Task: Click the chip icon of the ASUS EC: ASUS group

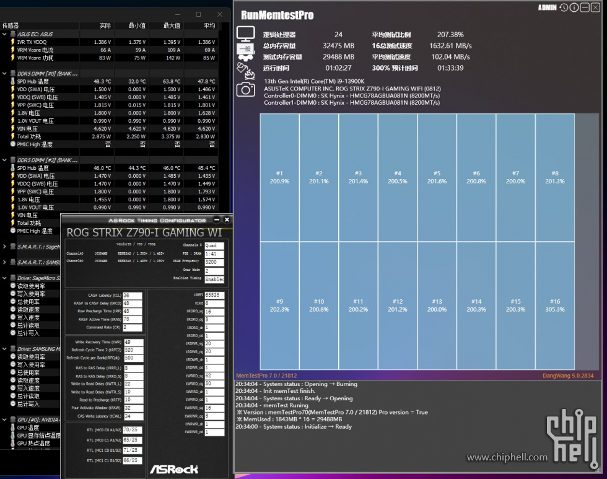Action: [x=13, y=34]
